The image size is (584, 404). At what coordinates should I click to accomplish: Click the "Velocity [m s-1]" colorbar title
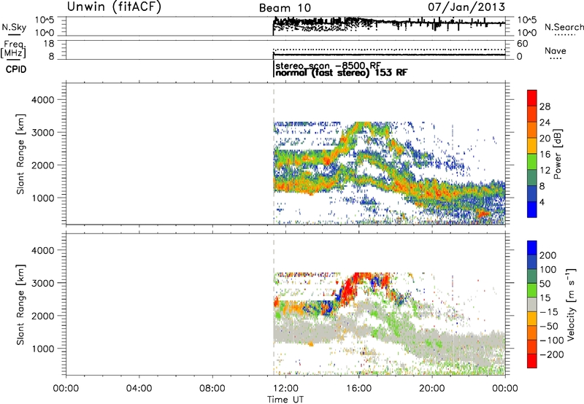(570, 304)
